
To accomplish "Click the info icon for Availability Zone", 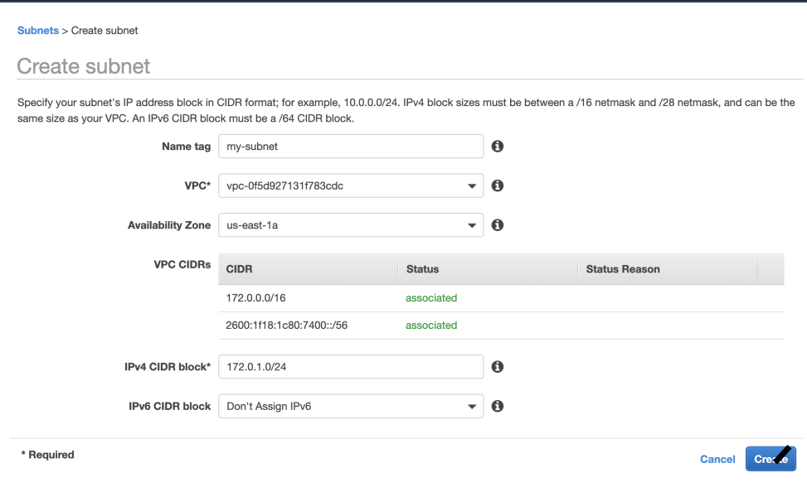I will tap(497, 225).
